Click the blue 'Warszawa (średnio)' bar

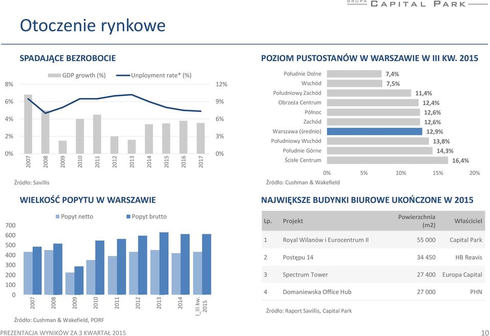(375, 131)
